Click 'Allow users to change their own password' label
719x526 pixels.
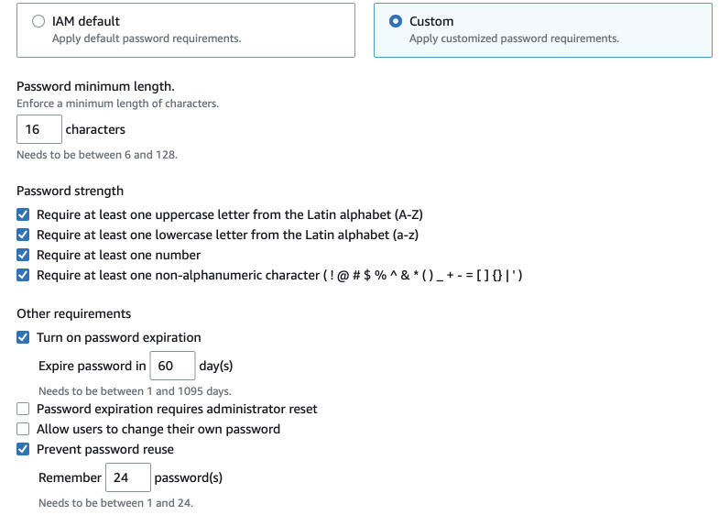coord(158,429)
